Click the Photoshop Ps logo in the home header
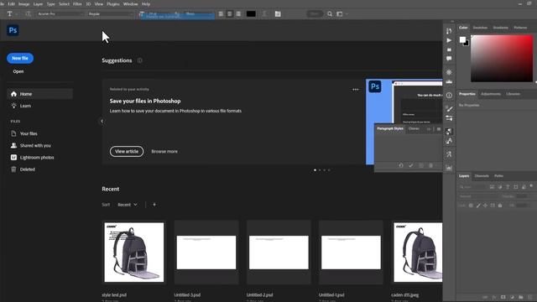The width and height of the screenshot is (537, 302). 13,30
